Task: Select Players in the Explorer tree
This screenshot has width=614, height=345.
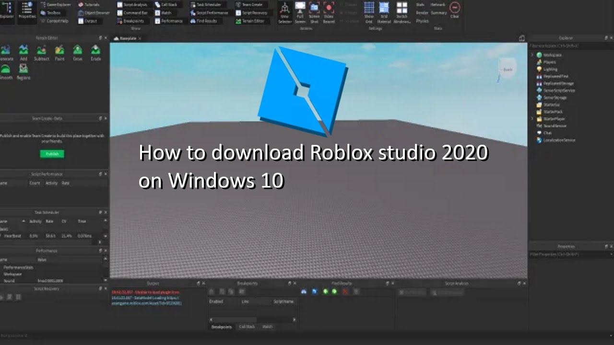Action: tap(546, 62)
